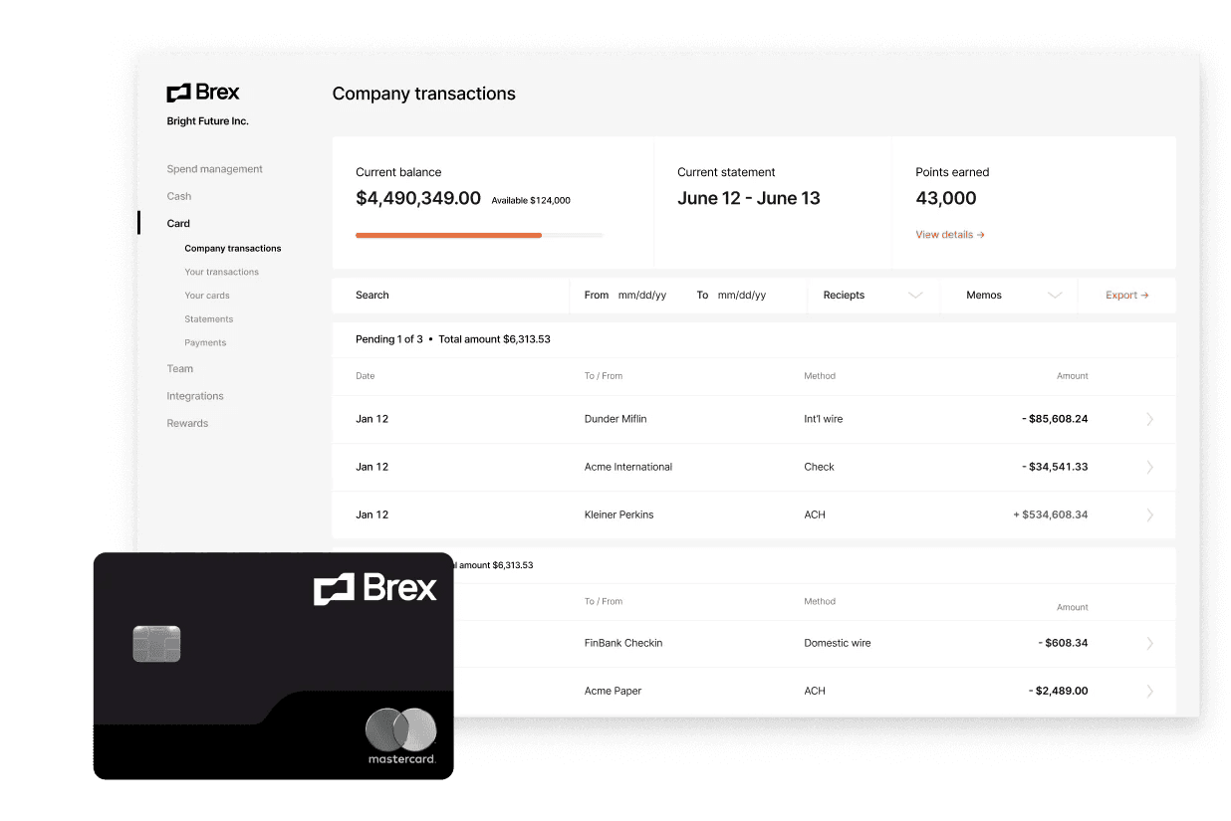This screenshot has width=1231, height=821.
Task: Click the Brex logo on the black card
Action: [375, 589]
